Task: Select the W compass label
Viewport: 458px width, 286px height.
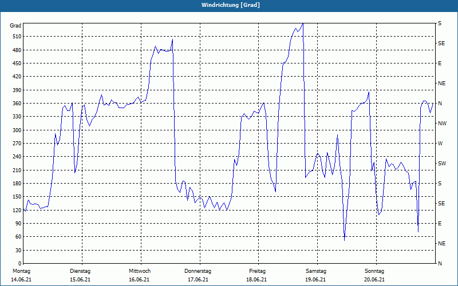Action: tap(440, 144)
